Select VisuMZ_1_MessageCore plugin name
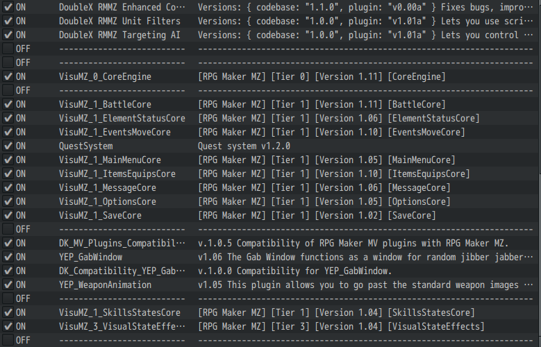The height and width of the screenshot is (347, 541). 108,187
